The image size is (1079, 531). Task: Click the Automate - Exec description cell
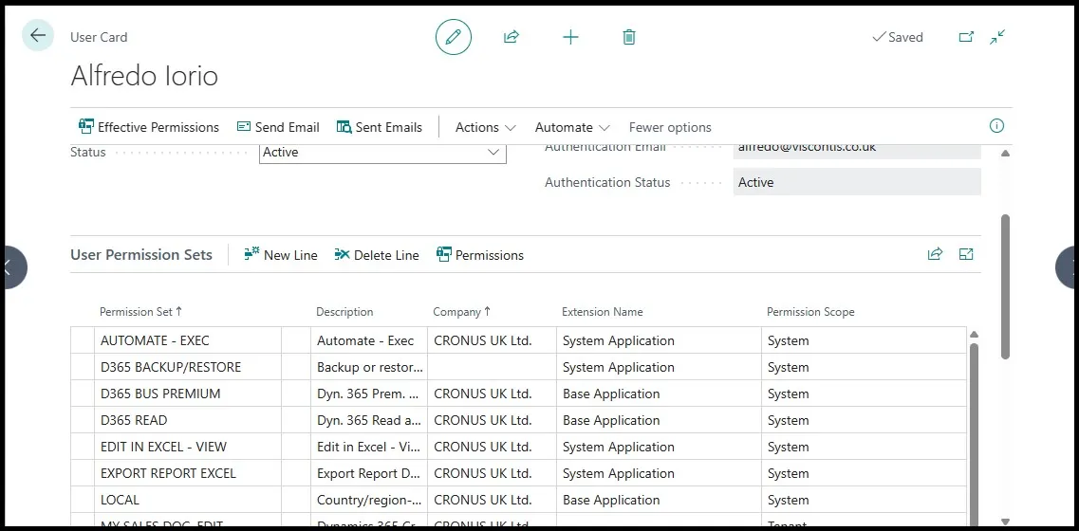click(x=369, y=340)
